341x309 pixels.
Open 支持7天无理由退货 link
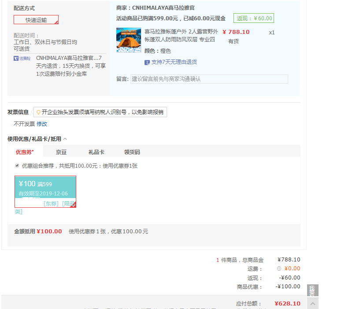click(174, 62)
